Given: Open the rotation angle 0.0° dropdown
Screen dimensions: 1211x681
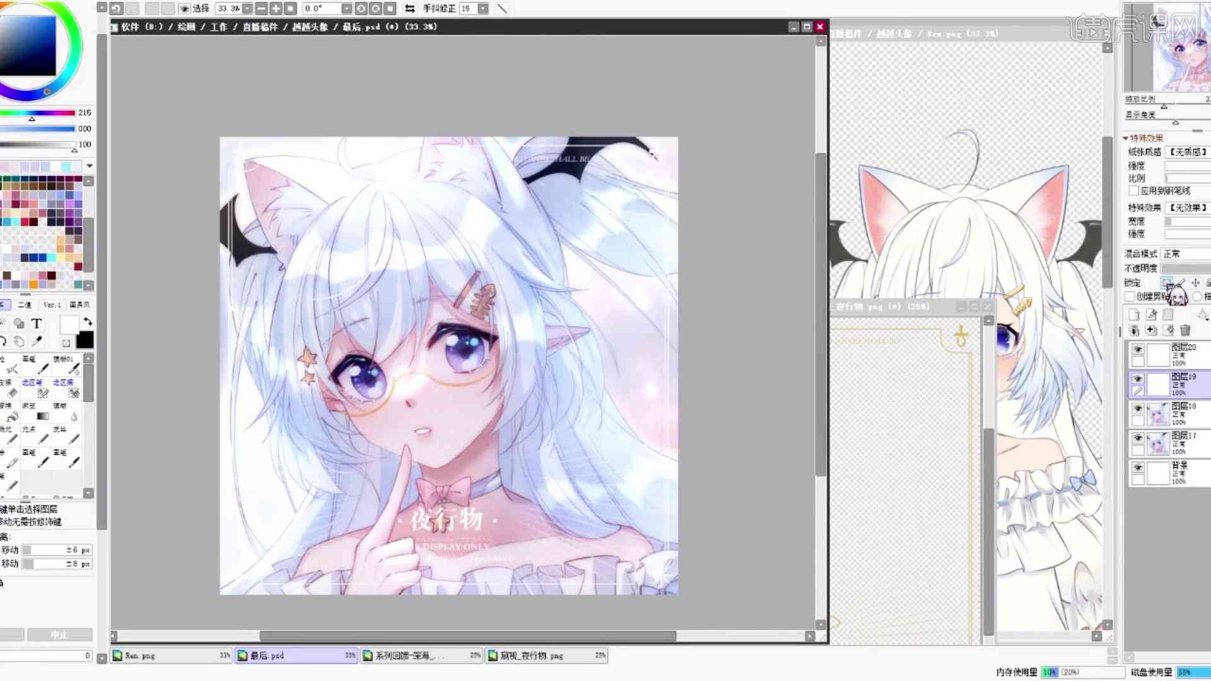Looking at the screenshot, I should point(347,9).
